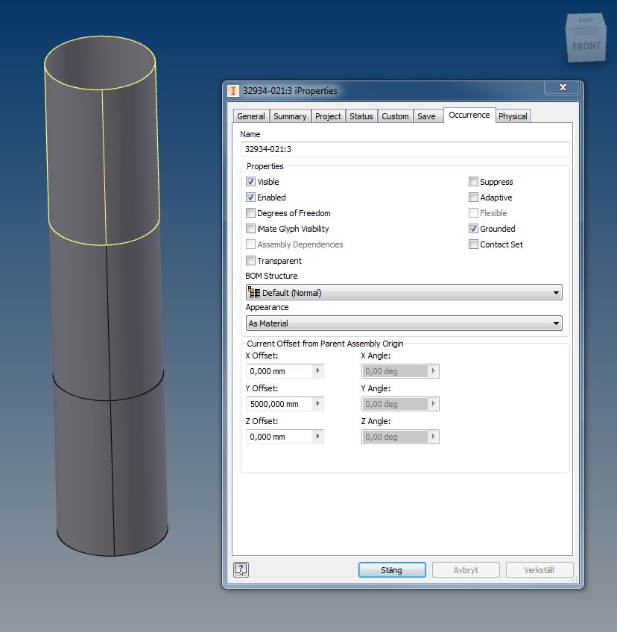Image resolution: width=617 pixels, height=632 pixels.
Task: Click the BOM structure icon beside Default (Normal)
Action: (x=253, y=292)
